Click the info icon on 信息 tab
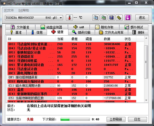Image resolution: width=154 pixels, height=126 pixels. (33, 32)
